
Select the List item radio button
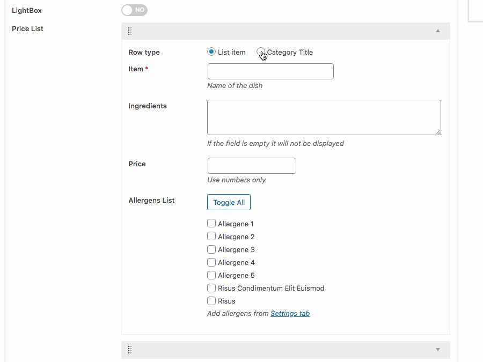pyautogui.click(x=211, y=52)
